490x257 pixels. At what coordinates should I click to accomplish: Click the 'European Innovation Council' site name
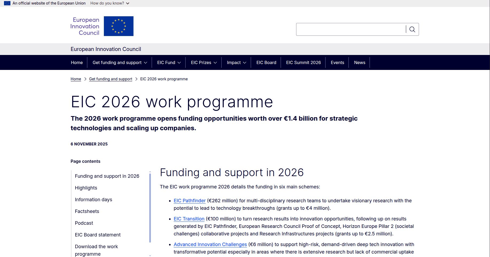coord(106,49)
